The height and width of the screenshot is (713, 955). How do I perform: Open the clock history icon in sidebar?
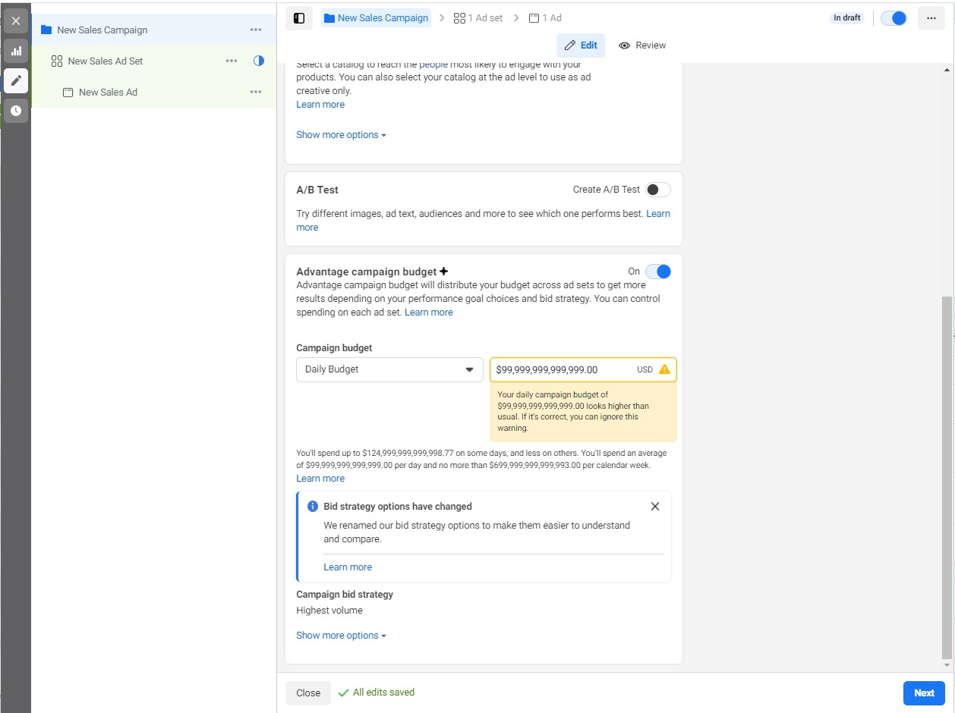pos(16,111)
